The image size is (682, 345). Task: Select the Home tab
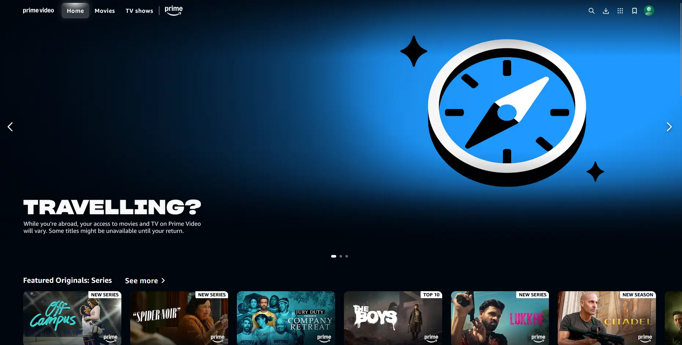pos(75,11)
